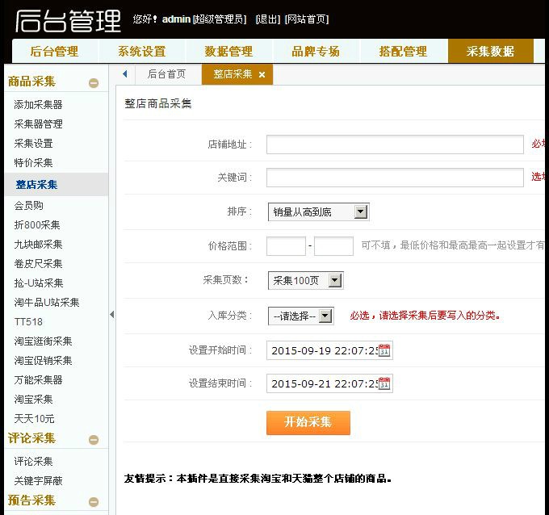Open the 采集页数 page count dropdown
This screenshot has height=515, width=549.
(x=305, y=280)
